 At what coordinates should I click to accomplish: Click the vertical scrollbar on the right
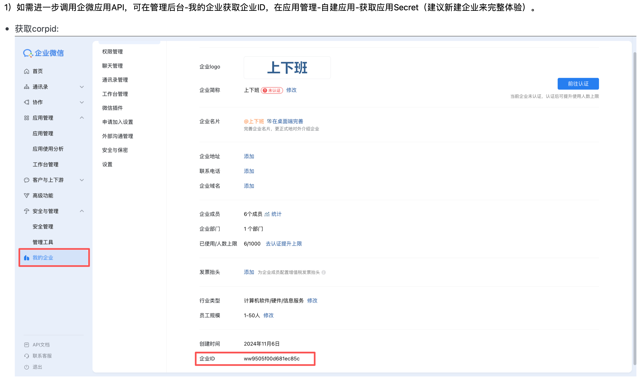(x=635, y=206)
